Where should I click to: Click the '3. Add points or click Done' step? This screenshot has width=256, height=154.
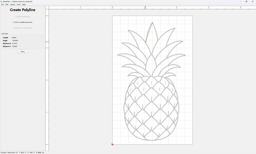(x=23, y=28)
